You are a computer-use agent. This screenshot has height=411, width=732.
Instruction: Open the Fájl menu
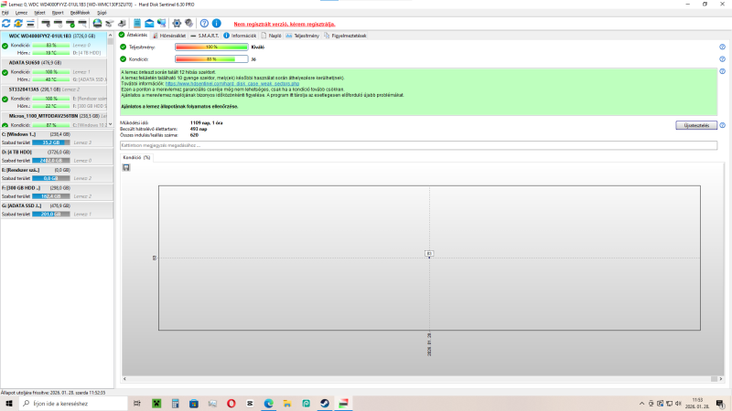tap(5, 13)
